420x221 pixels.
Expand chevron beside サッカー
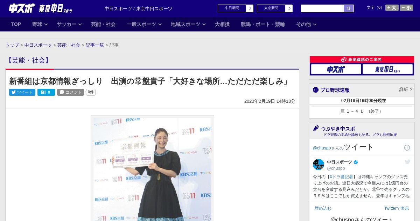coord(80,24)
